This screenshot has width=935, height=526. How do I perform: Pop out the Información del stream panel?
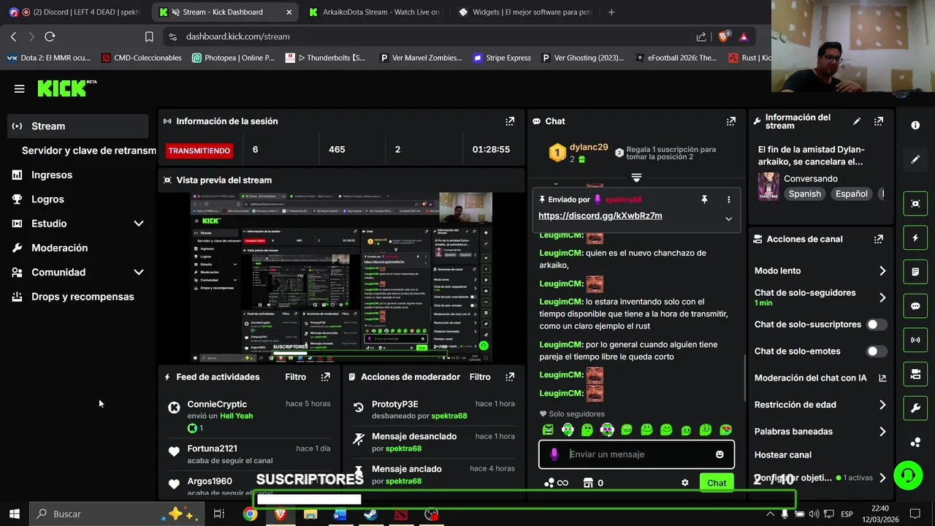879,121
